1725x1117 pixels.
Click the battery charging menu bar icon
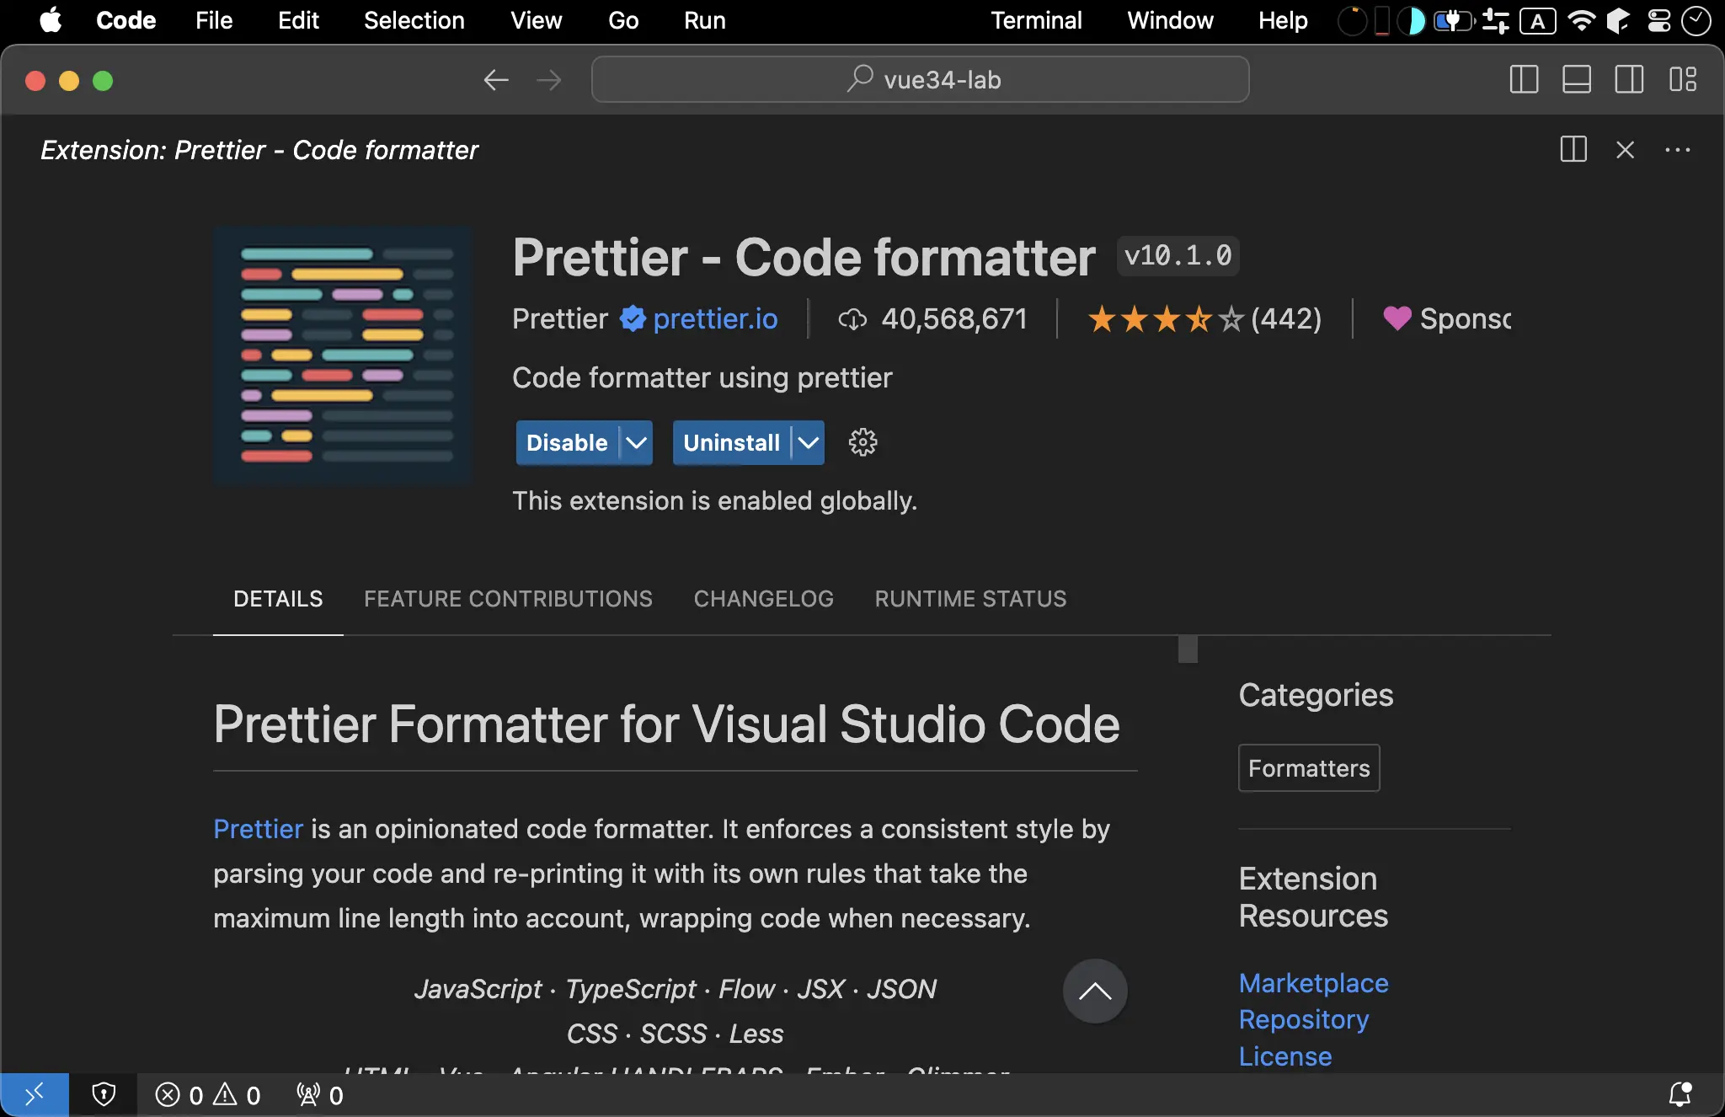tap(1453, 20)
